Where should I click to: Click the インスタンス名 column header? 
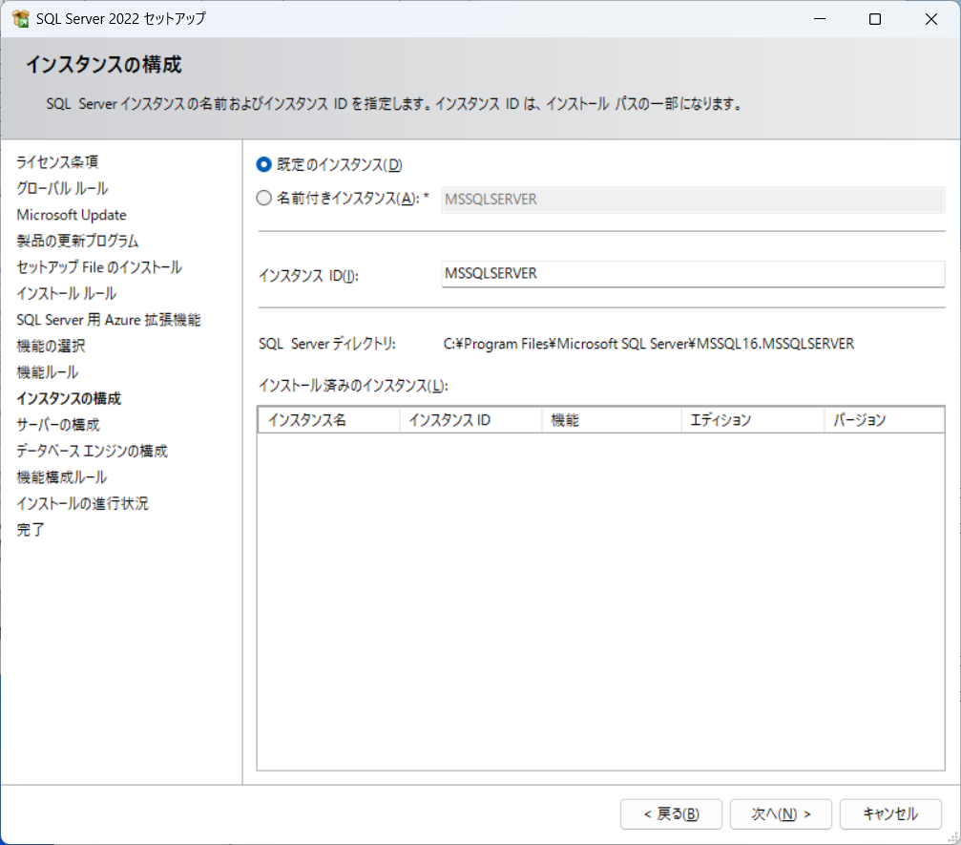(x=328, y=420)
